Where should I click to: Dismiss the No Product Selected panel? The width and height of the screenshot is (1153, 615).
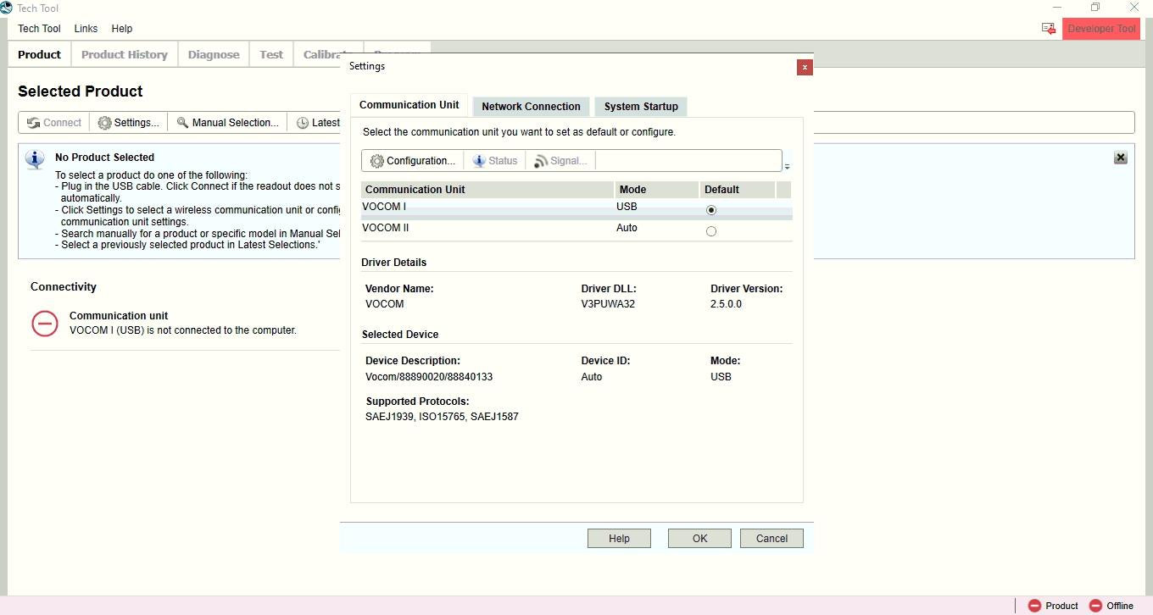pos(1120,157)
